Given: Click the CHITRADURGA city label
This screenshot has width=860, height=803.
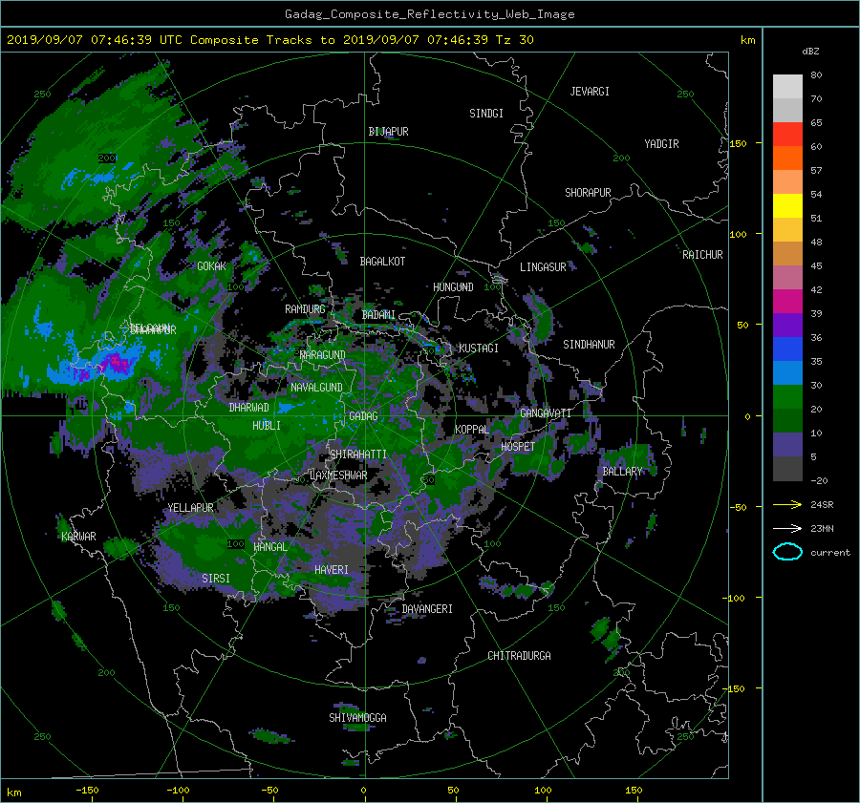Looking at the screenshot, I should (520, 656).
